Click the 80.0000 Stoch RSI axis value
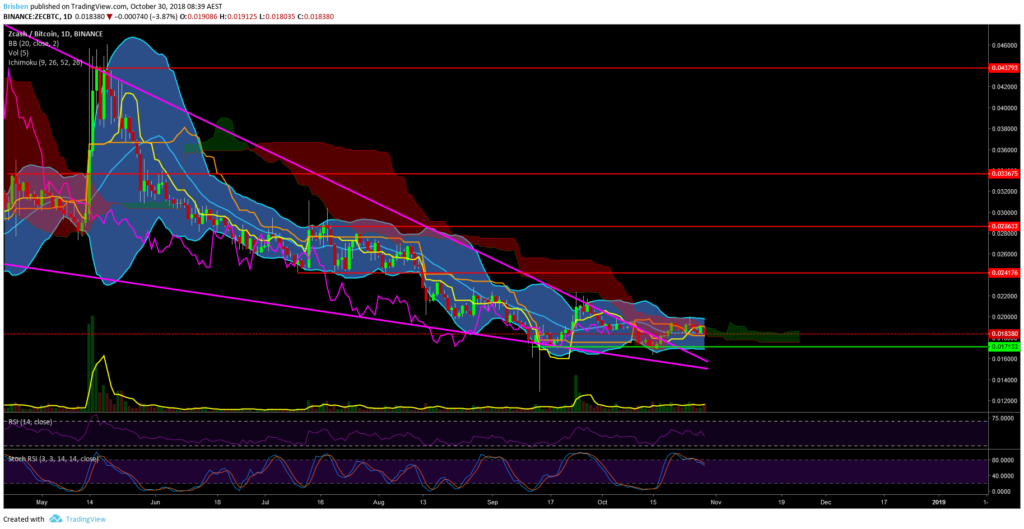The image size is (1024, 529). 1003,460
